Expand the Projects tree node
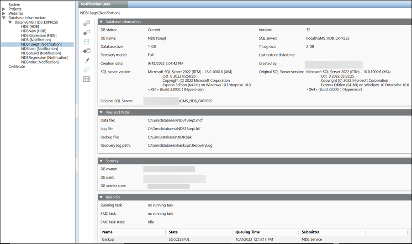The width and height of the screenshot is (412, 244). click(x=4, y=9)
